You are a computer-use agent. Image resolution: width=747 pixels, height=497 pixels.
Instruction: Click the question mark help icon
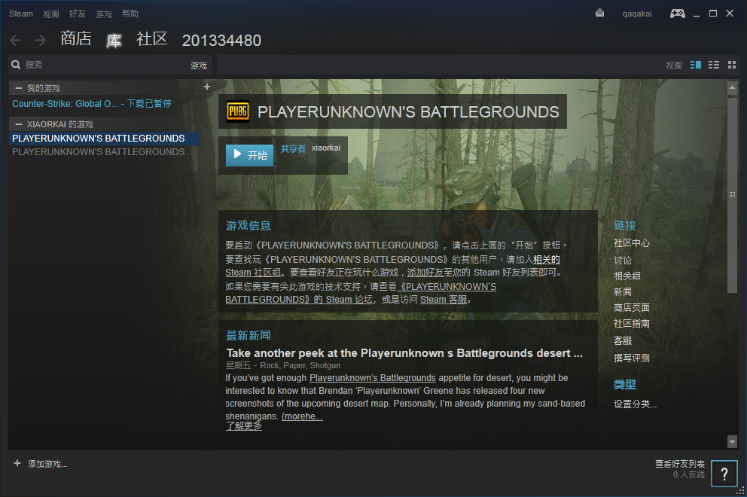724,474
